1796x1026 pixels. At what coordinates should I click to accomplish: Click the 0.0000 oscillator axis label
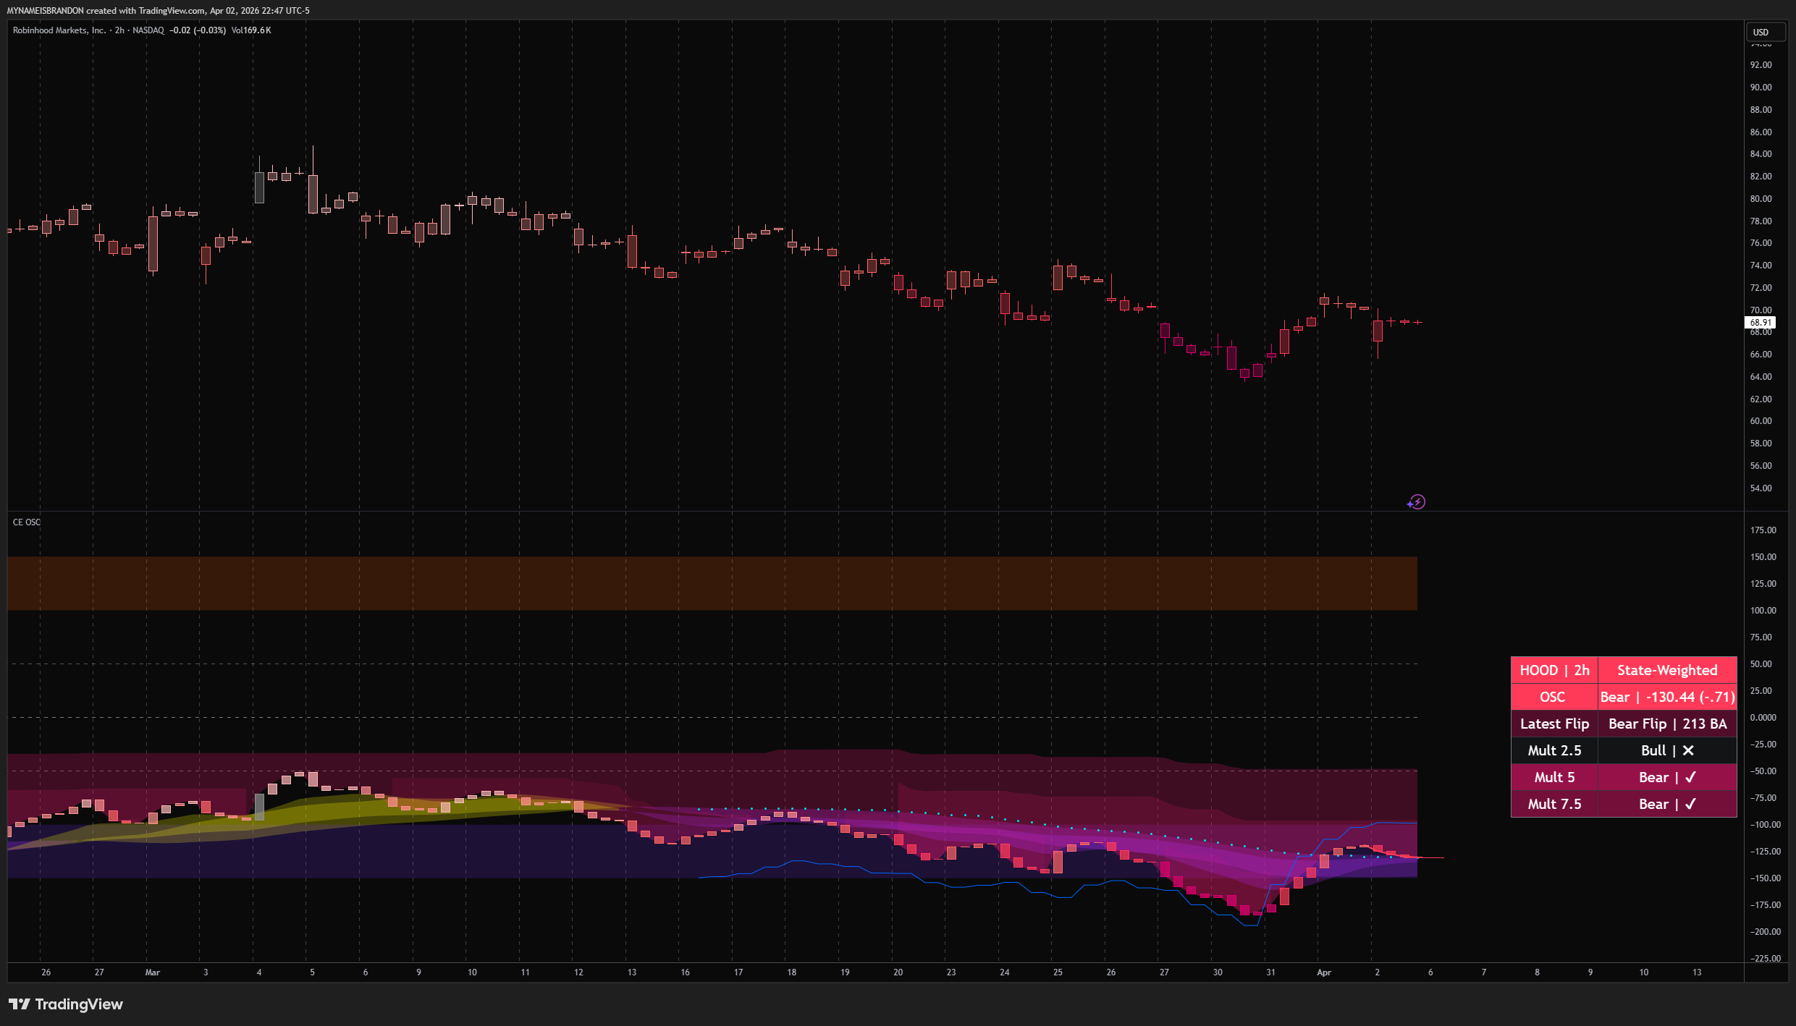1763,718
